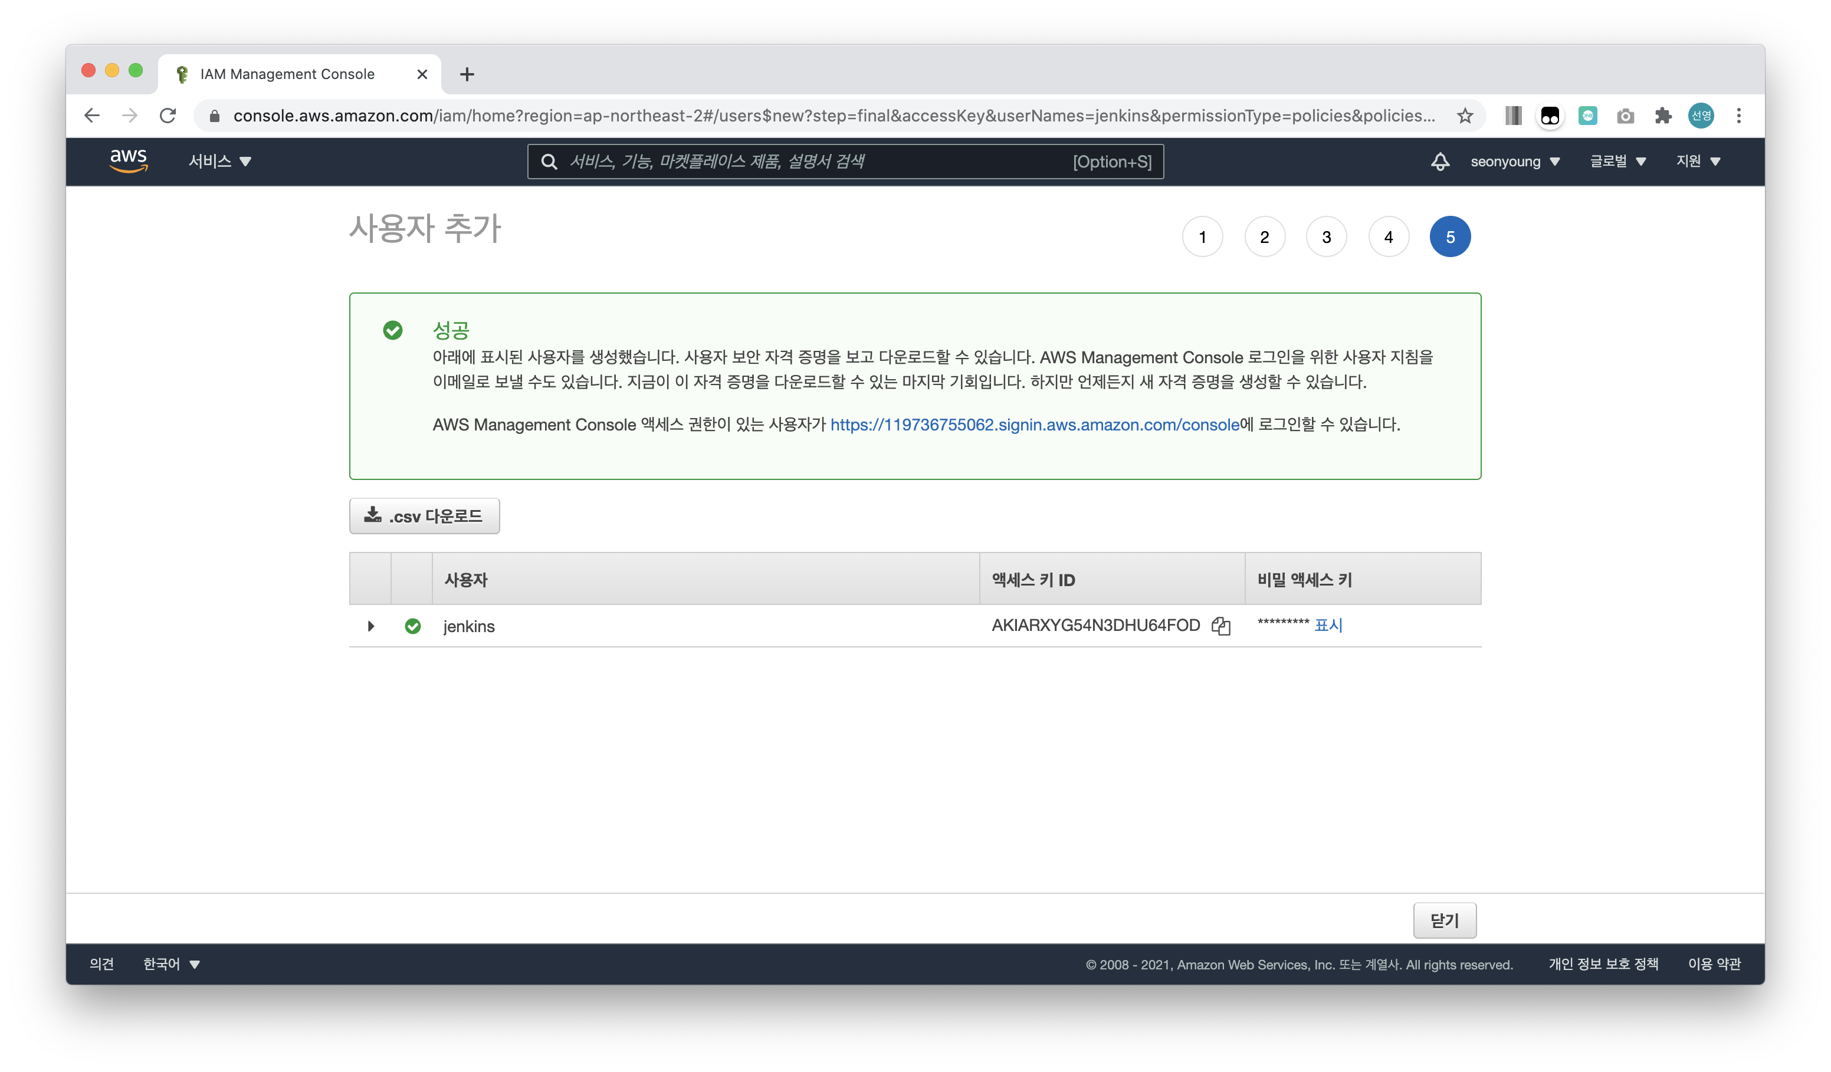
Task: Open a new browser tab
Action: coord(467,74)
